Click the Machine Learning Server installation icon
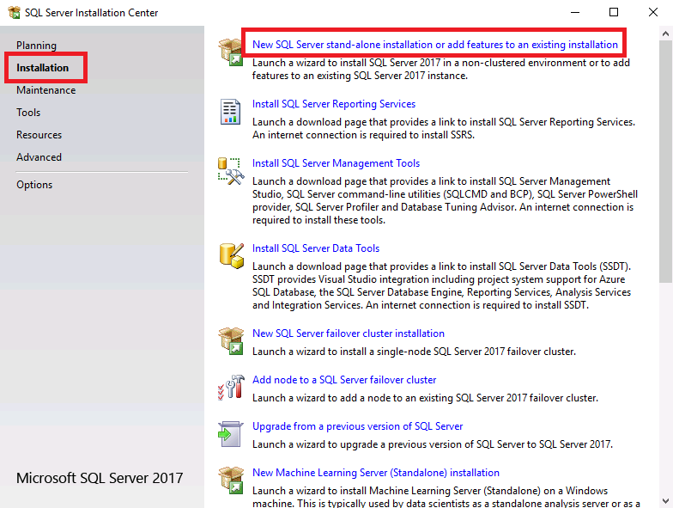The image size is (673, 508). click(231, 480)
